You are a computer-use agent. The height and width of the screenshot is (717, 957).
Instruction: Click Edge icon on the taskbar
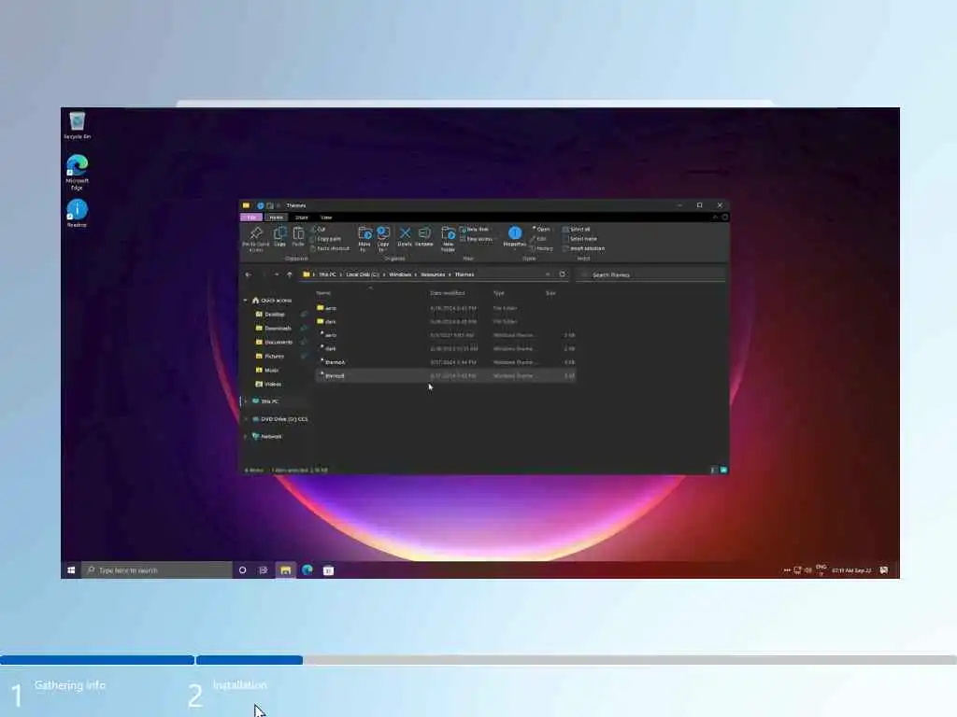point(307,570)
